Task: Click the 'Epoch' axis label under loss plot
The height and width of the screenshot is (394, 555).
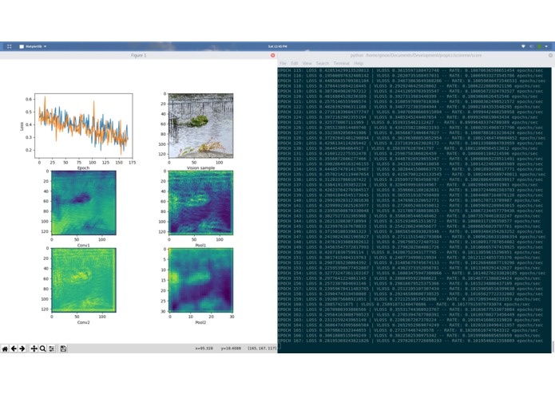Action: (84, 167)
